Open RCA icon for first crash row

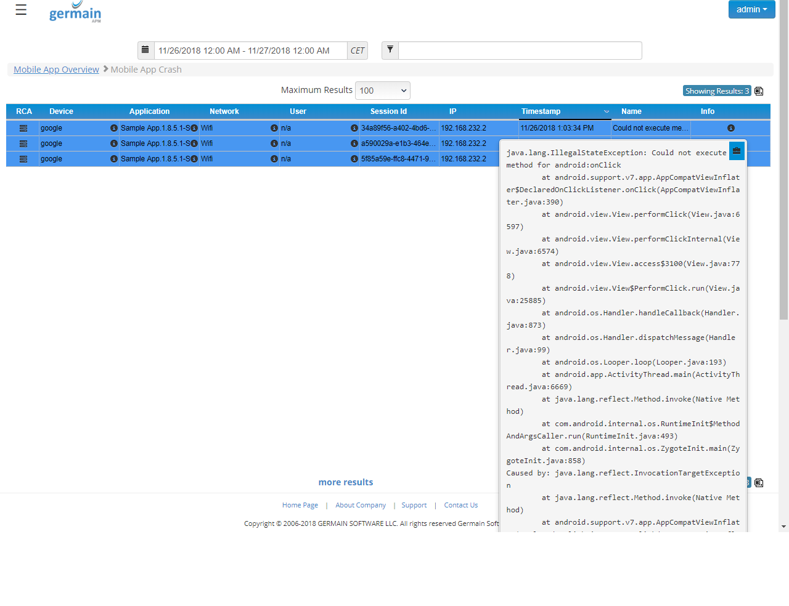(23, 128)
